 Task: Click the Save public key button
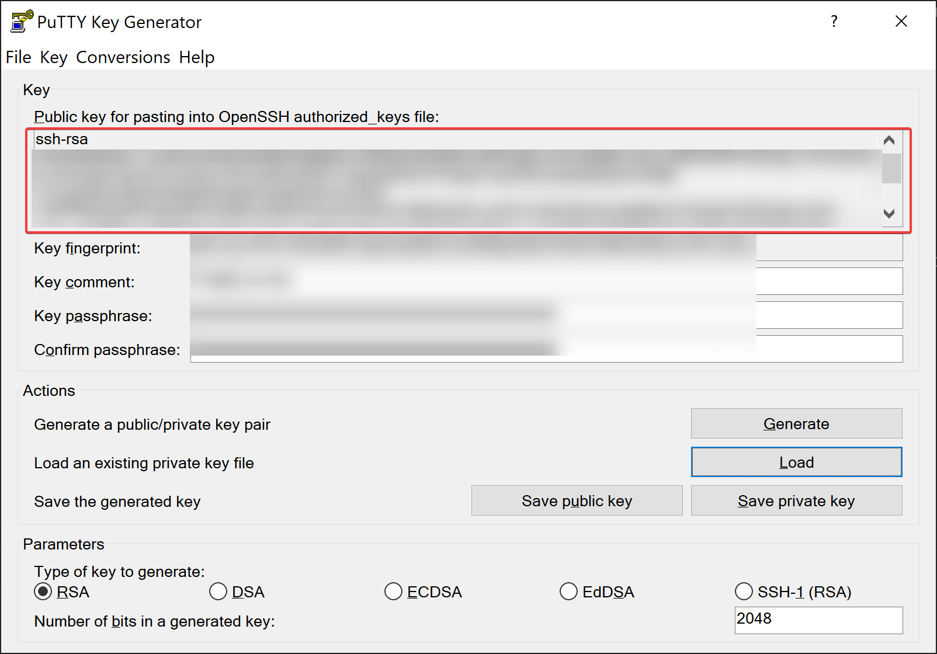click(577, 500)
